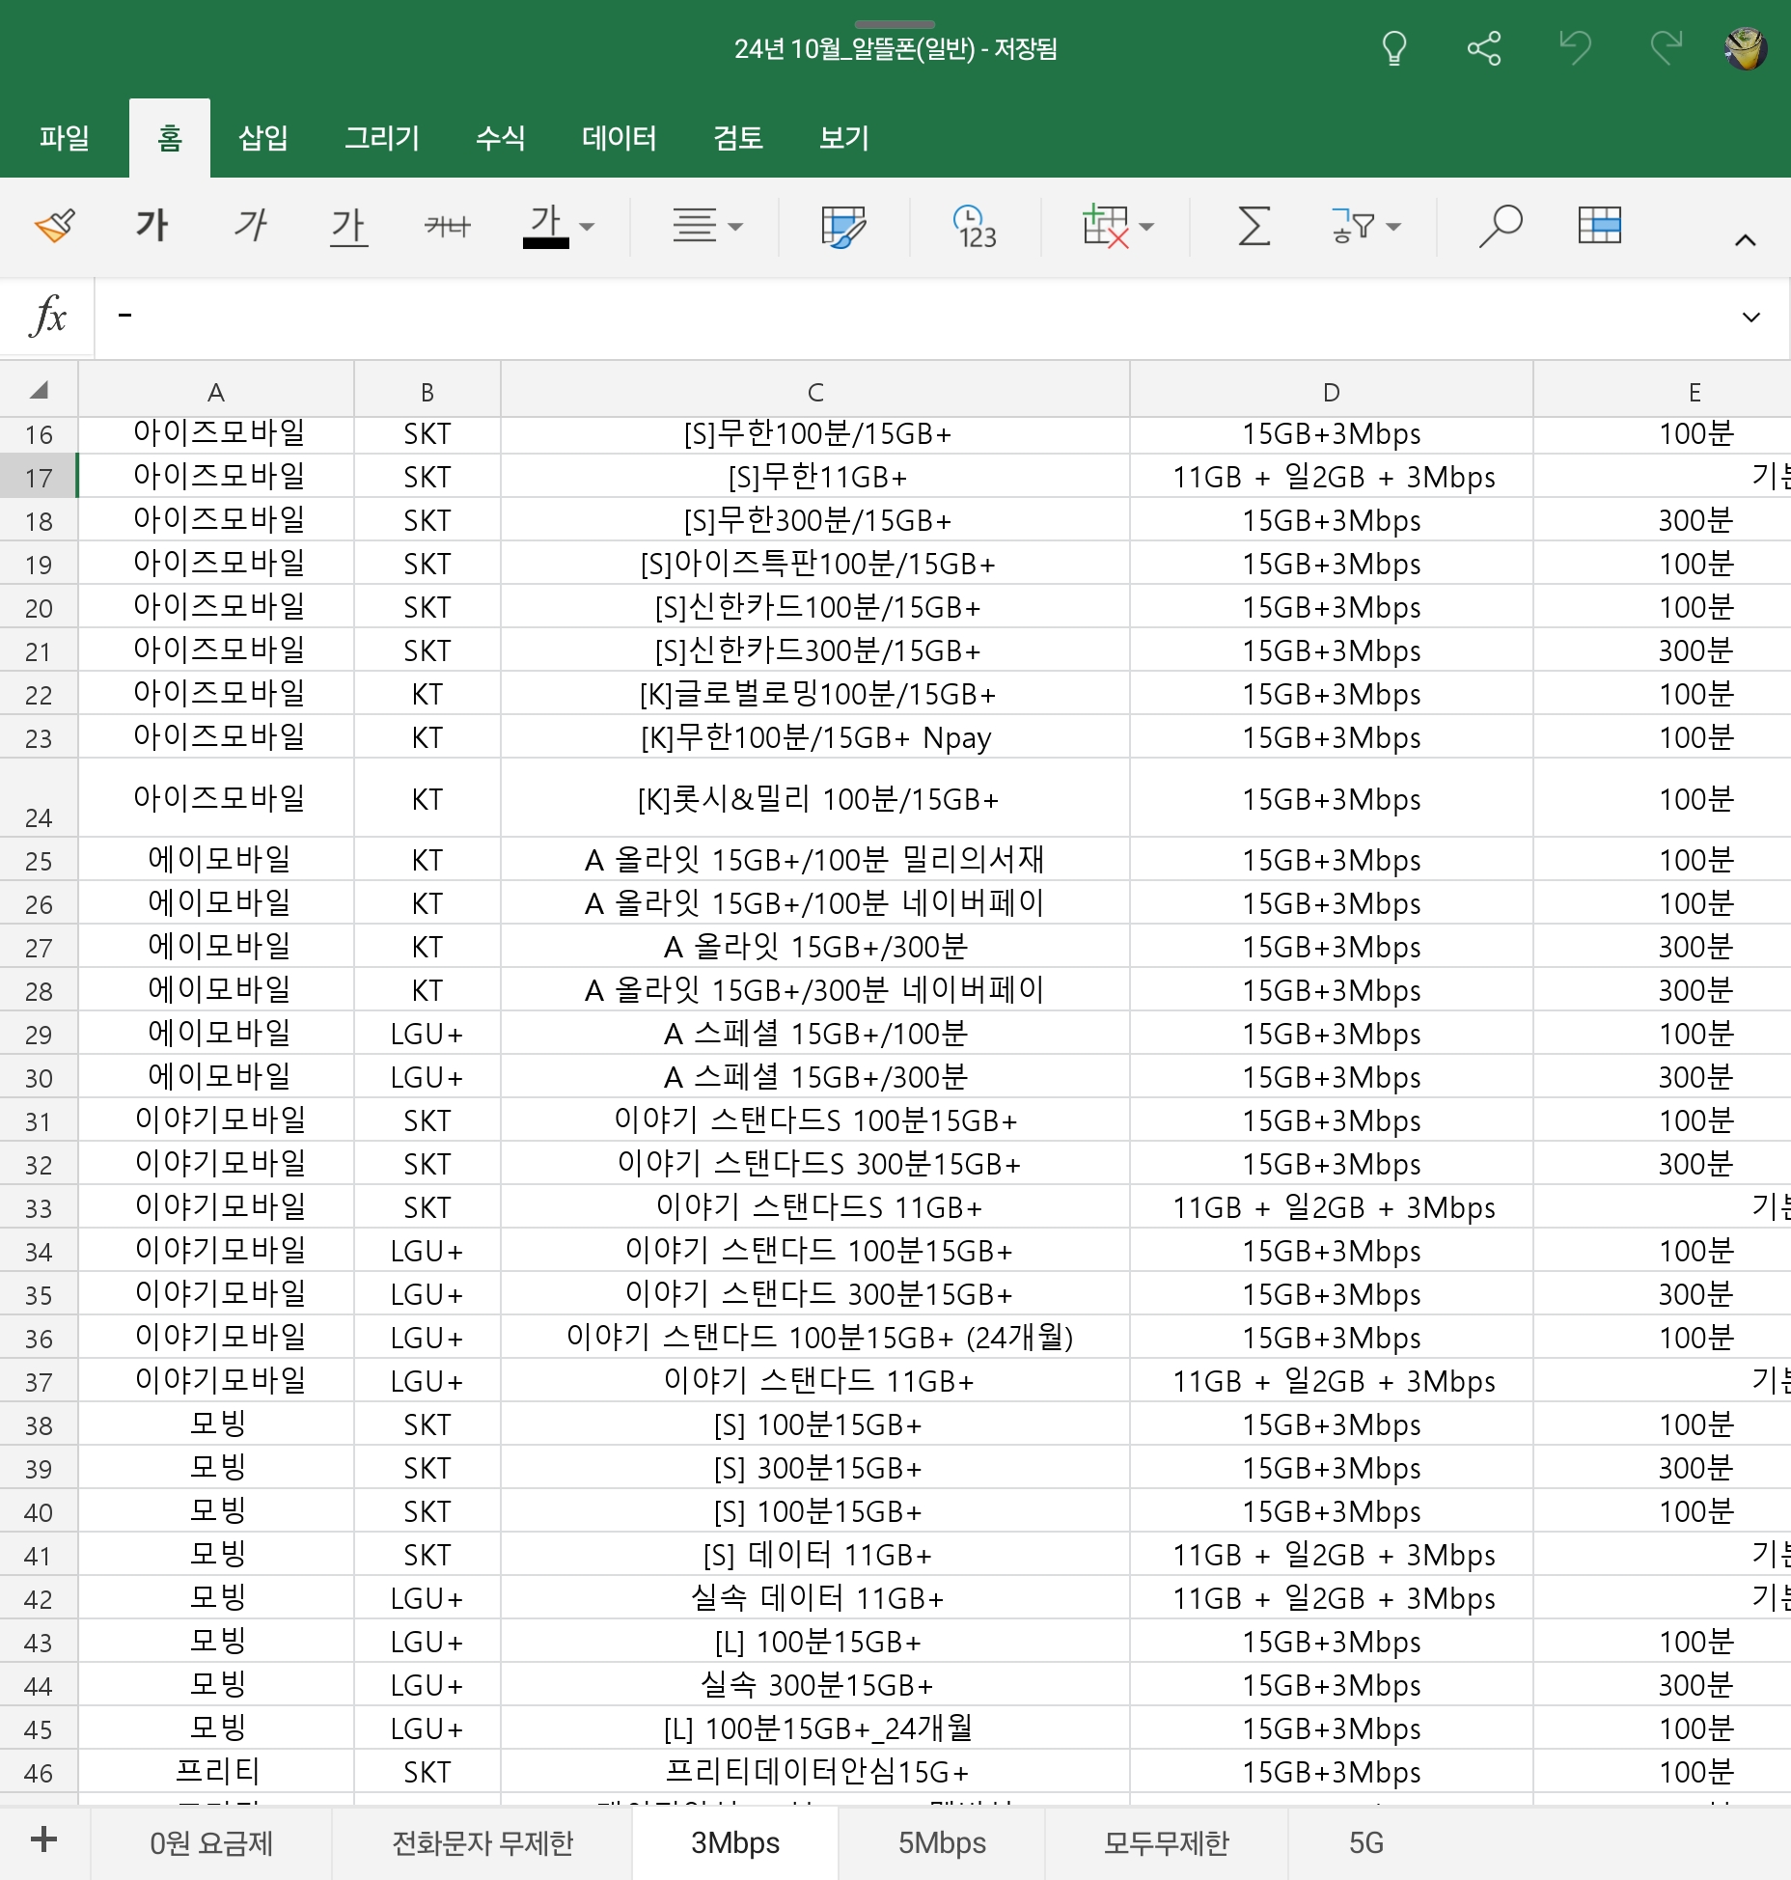The height and width of the screenshot is (1880, 1791).
Task: Open the 모두무제한 sheet tab
Action: (1167, 1843)
